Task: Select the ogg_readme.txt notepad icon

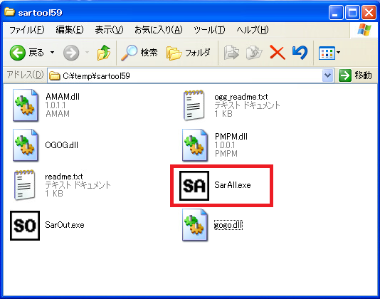Action: pyautogui.click(x=194, y=105)
